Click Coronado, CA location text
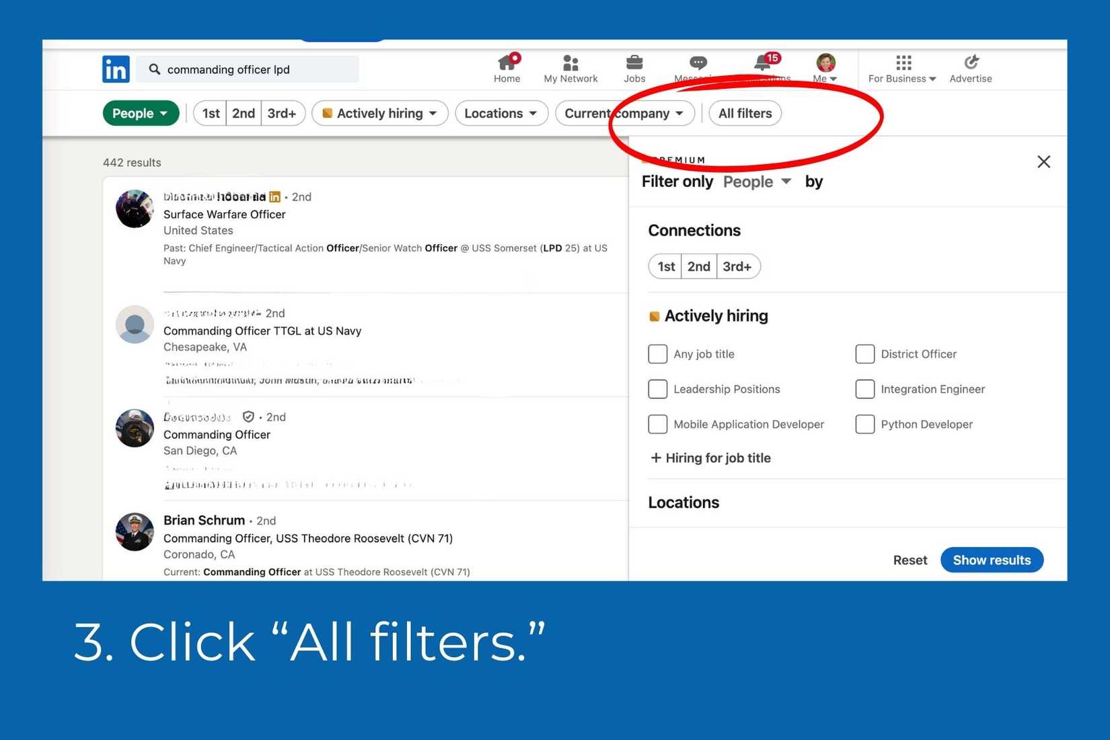Viewport: 1110px width, 740px height. point(199,554)
